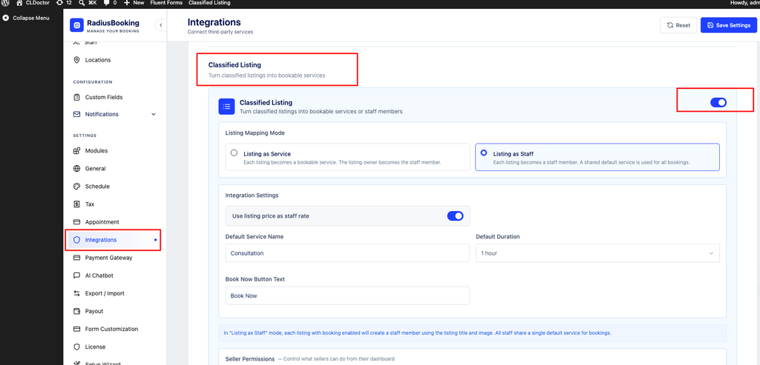Disable the Classified Listing integration toggle
Viewport: 760px width, 365px height.
point(718,102)
